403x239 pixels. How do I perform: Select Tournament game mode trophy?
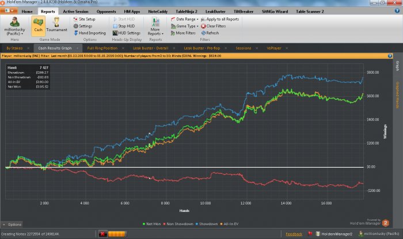56,26
